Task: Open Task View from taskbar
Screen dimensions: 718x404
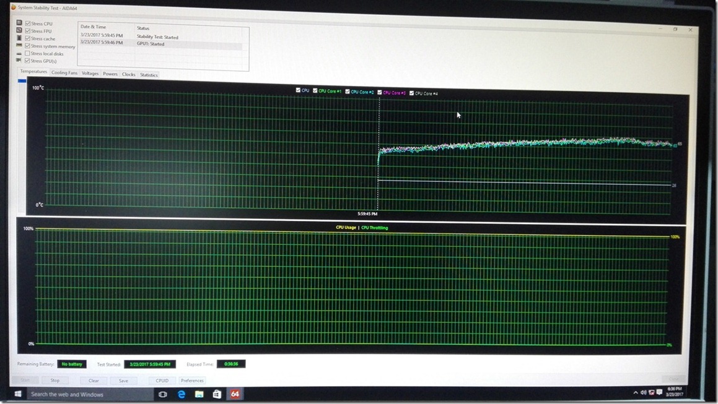Action: pyautogui.click(x=163, y=394)
